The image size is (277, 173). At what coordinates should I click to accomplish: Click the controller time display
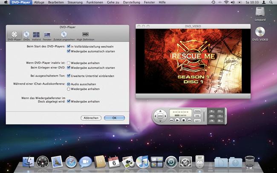(181, 113)
